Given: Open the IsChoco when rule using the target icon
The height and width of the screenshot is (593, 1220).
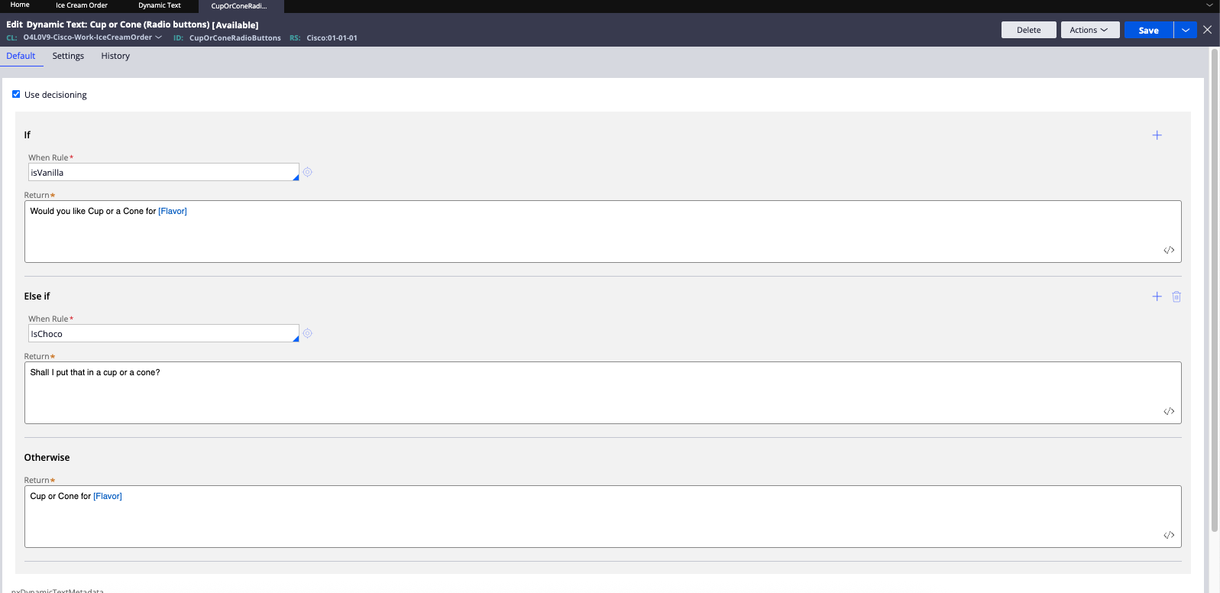Looking at the screenshot, I should 307,334.
